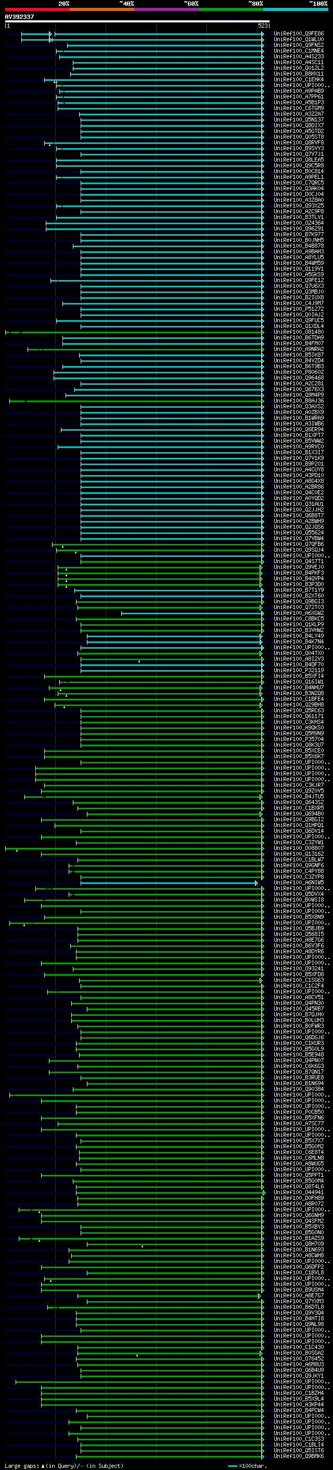Select hit UniRef100_P0CB50

coord(299,1112)
